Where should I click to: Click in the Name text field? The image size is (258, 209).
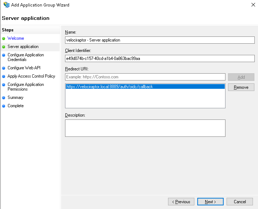click(160, 40)
